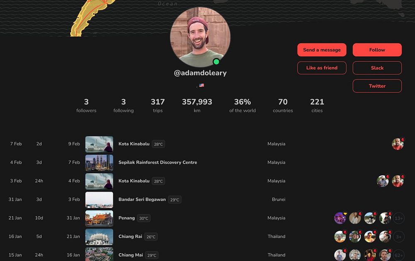This screenshot has height=261, width=415.
Task: Select the @adamdoleary username text
Action: click(x=200, y=73)
